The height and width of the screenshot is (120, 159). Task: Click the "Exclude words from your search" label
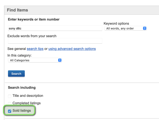[32, 36]
